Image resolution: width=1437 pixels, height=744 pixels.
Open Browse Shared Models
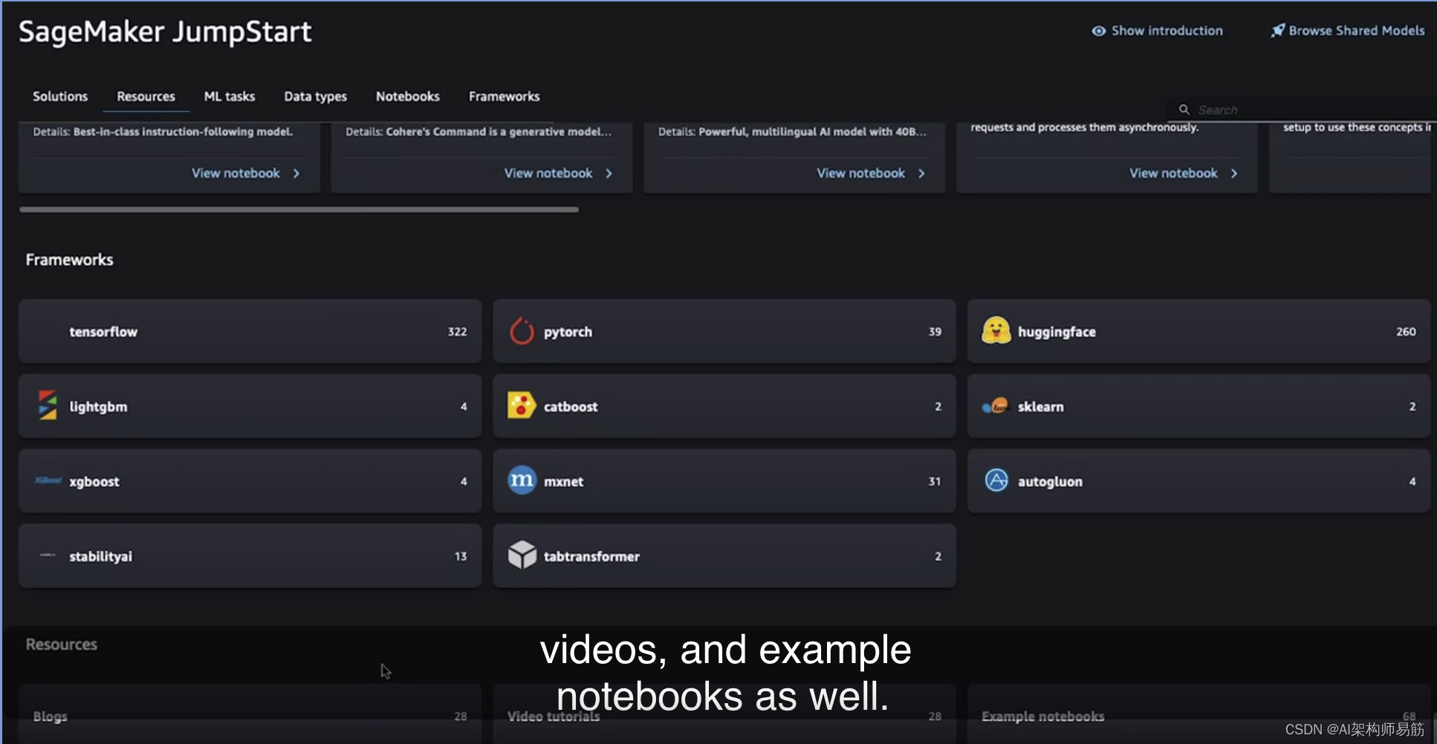(1356, 30)
